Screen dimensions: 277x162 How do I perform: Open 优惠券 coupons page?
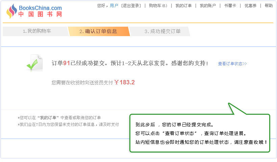[x=250, y=6]
